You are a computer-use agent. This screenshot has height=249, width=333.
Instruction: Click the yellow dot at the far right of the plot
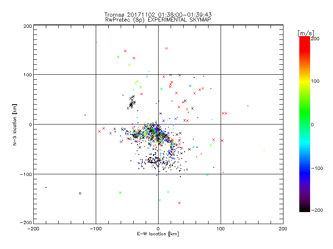pos(264,150)
